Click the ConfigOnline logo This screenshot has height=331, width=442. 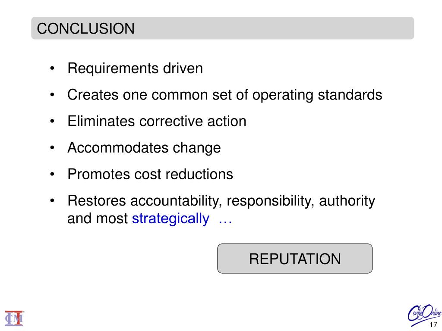click(x=424, y=314)
